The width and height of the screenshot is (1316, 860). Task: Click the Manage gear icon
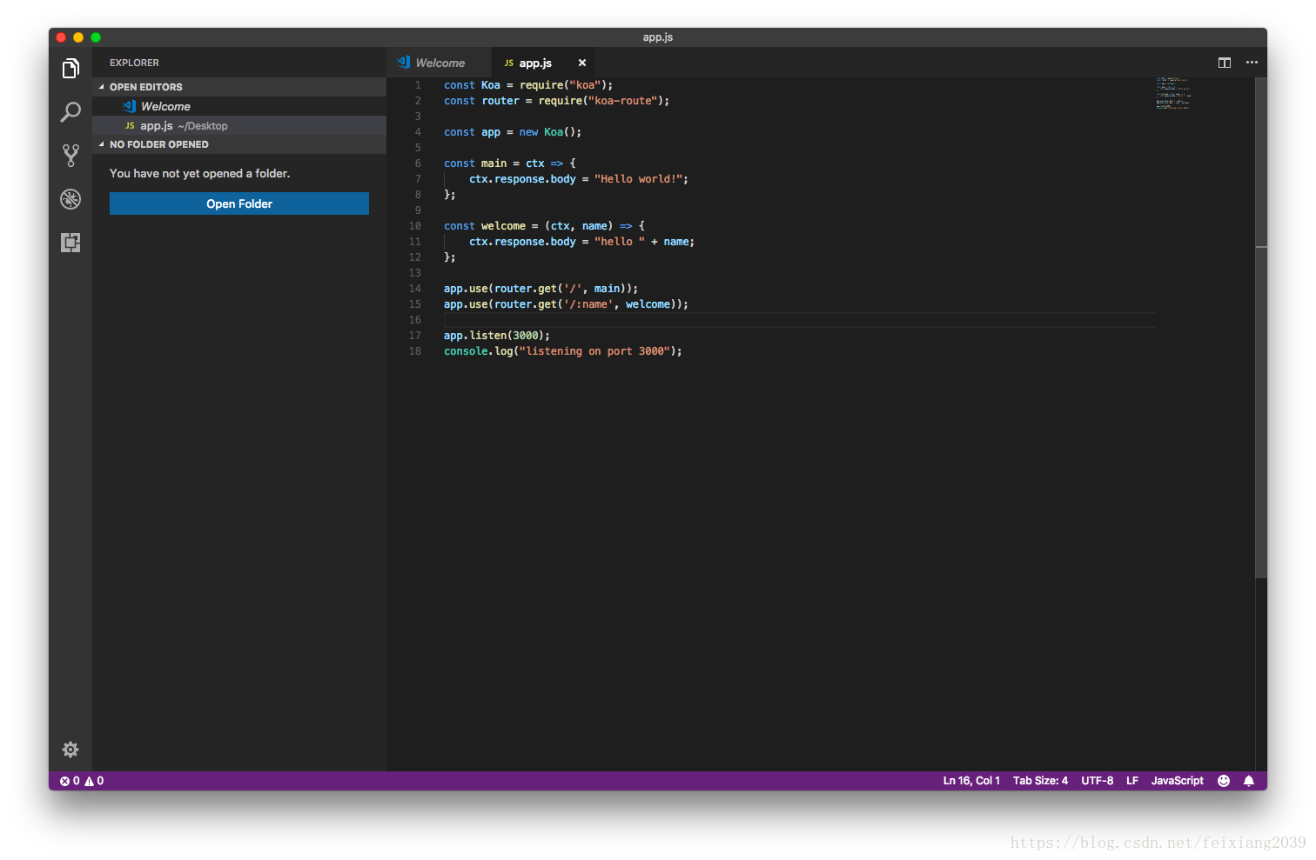click(70, 750)
